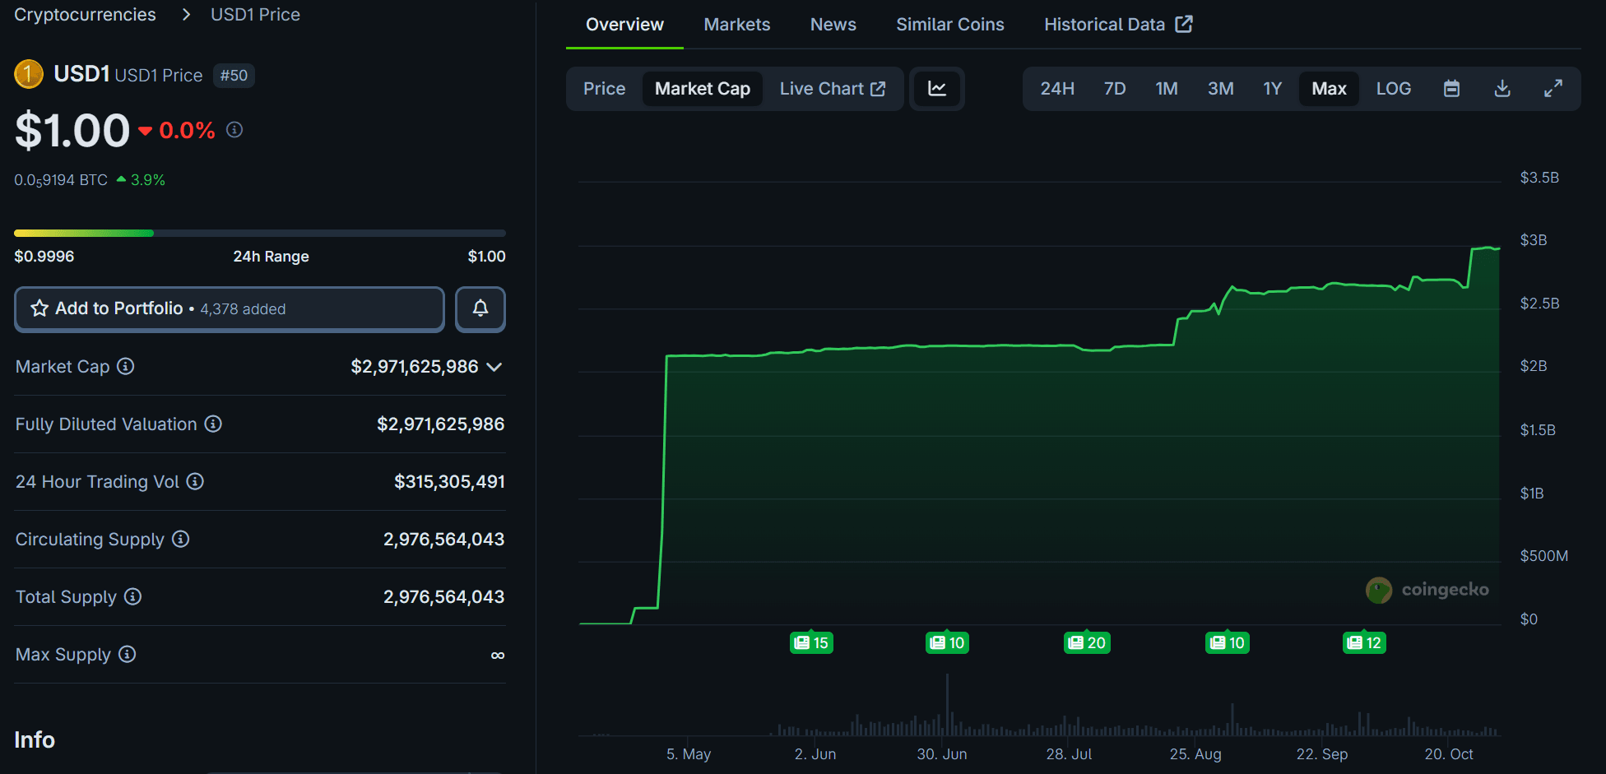
Task: Download the chart data
Action: pos(1502,88)
